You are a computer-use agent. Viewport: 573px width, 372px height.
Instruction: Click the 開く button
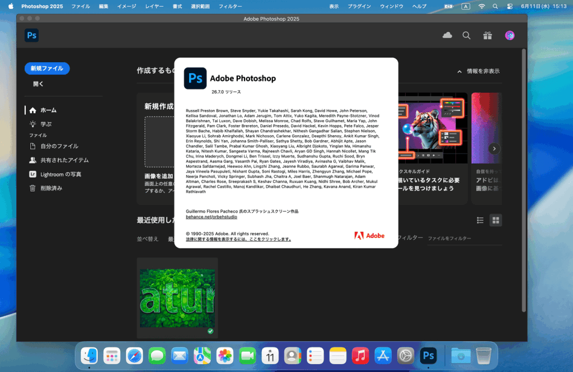[39, 84]
